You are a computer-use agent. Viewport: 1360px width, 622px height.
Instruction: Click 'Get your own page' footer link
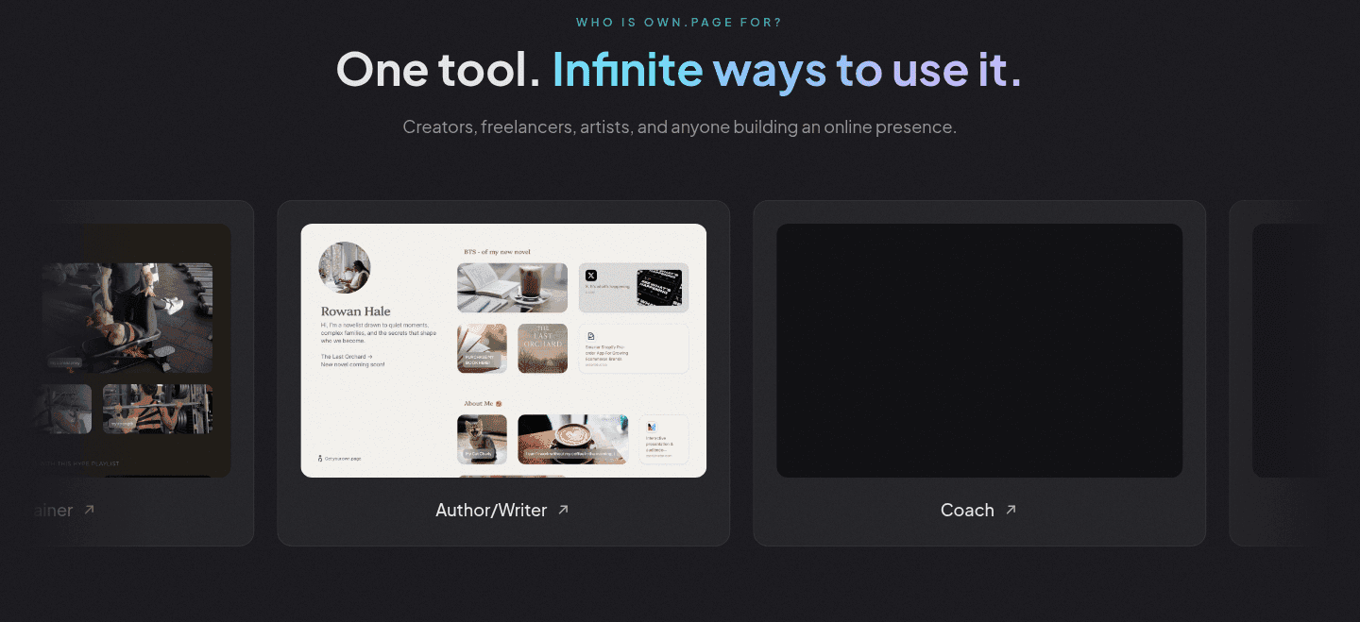(343, 459)
